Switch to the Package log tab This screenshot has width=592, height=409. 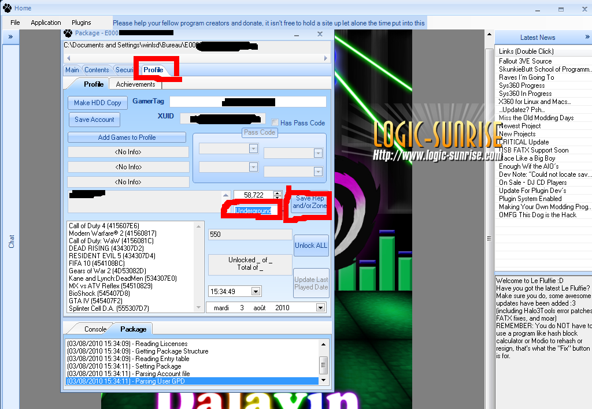click(x=134, y=329)
